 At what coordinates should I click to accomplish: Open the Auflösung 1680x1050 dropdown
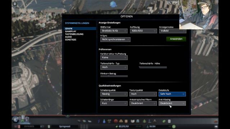pyautogui.click(x=143, y=31)
